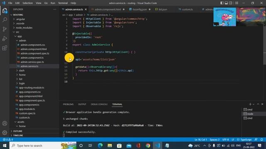Click feedback icon in status bar
The height and width of the screenshot is (149, 266).
tap(256, 139)
